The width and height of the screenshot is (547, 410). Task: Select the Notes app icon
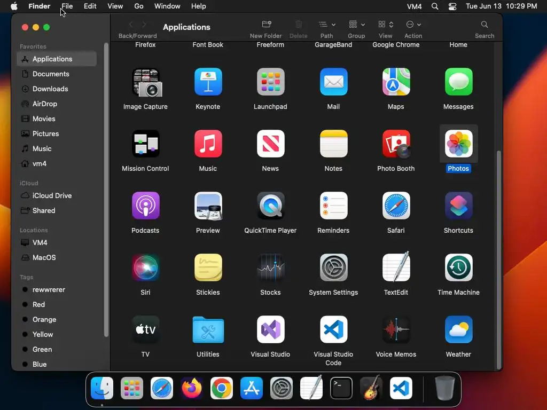(x=333, y=144)
